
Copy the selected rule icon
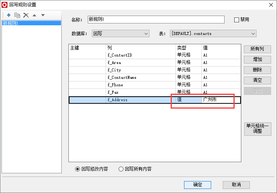17,15
